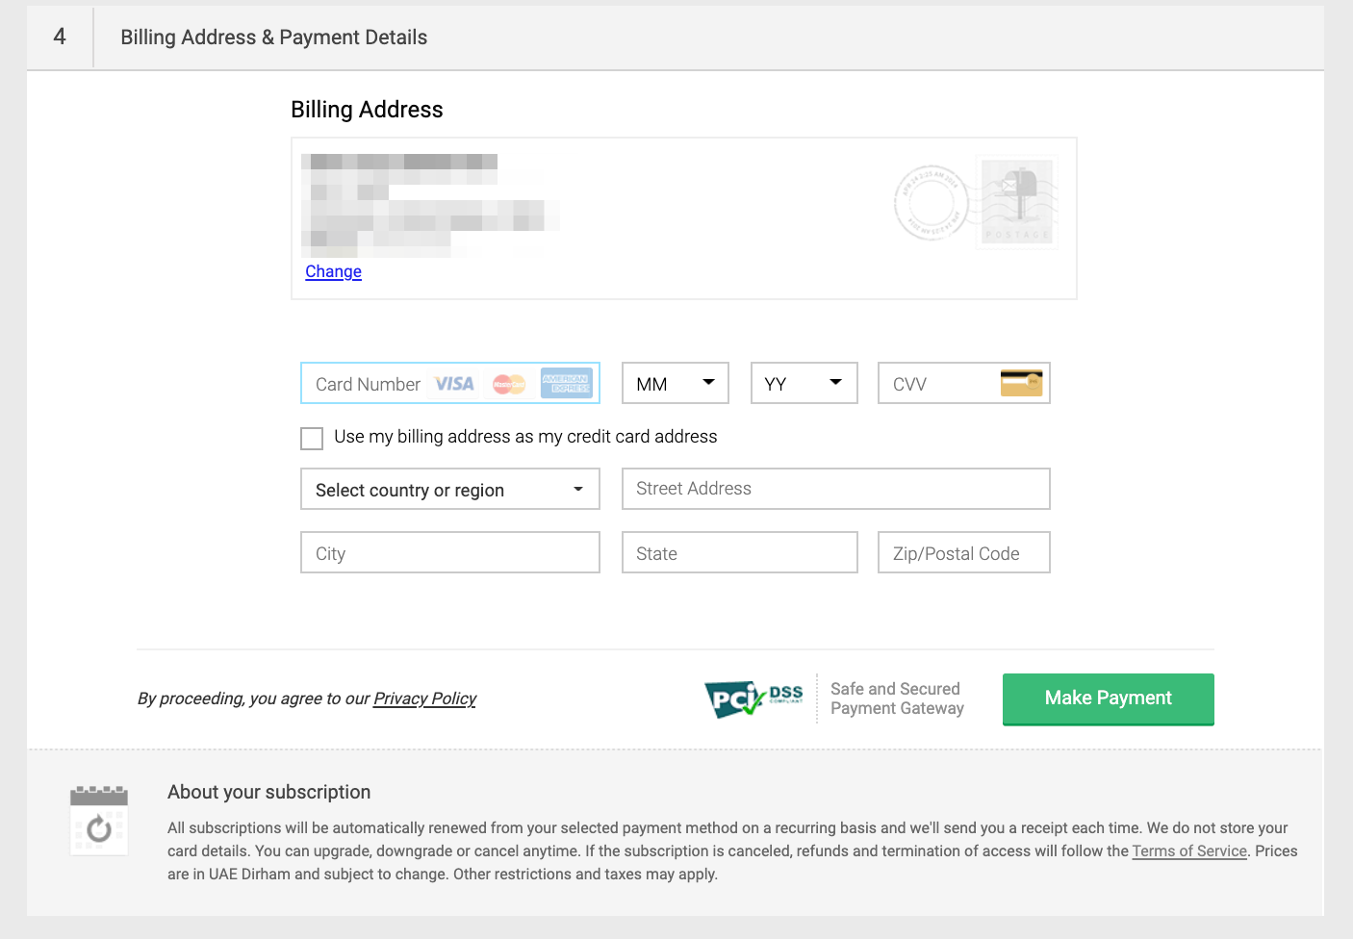Click the step number 4 label

click(x=60, y=37)
